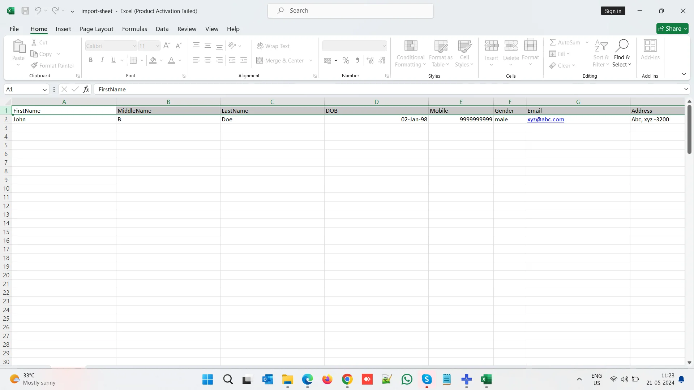
Task: Toggle Bold formatting on cell
Action: click(x=91, y=60)
